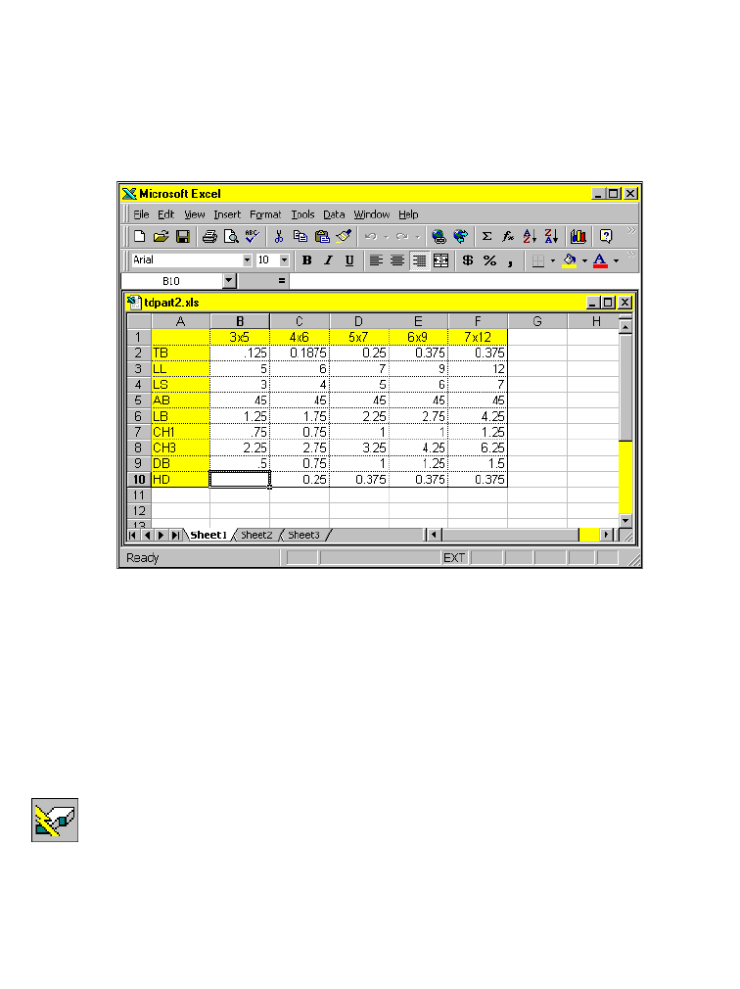Sort ascending A to Z

click(530, 237)
